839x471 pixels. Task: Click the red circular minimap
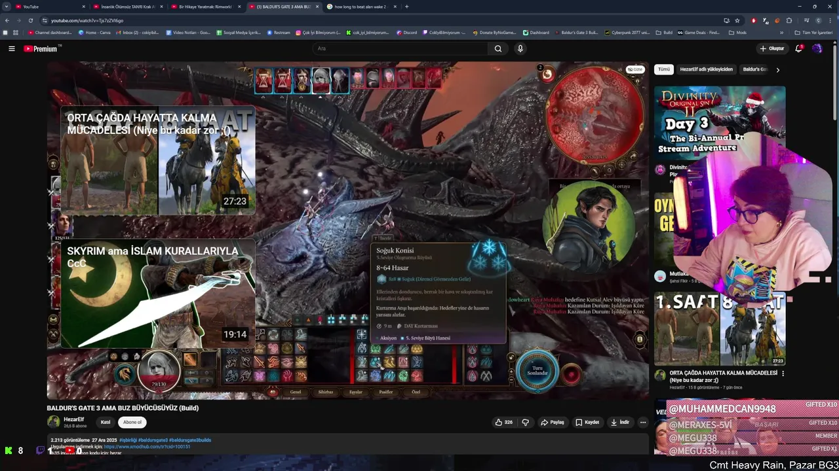[x=595, y=115]
